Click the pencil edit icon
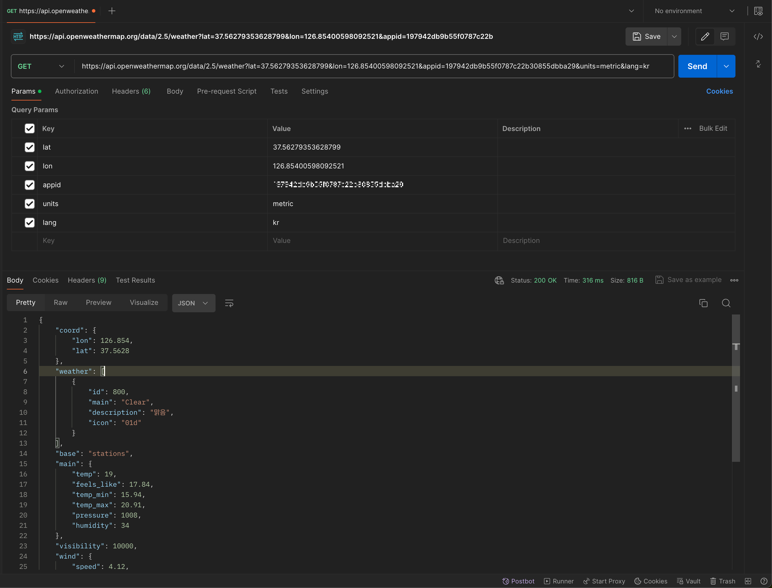 tap(705, 37)
